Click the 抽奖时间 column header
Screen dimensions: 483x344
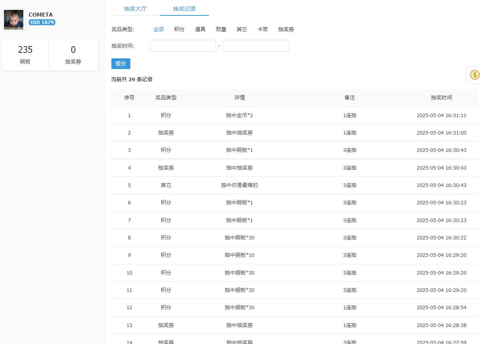(441, 97)
